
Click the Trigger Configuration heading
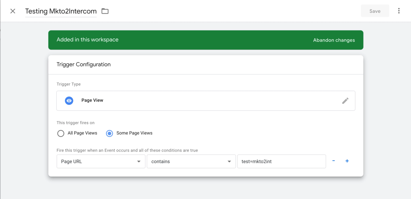(x=83, y=64)
